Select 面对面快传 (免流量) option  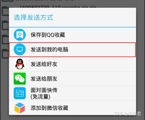(x=72, y=93)
